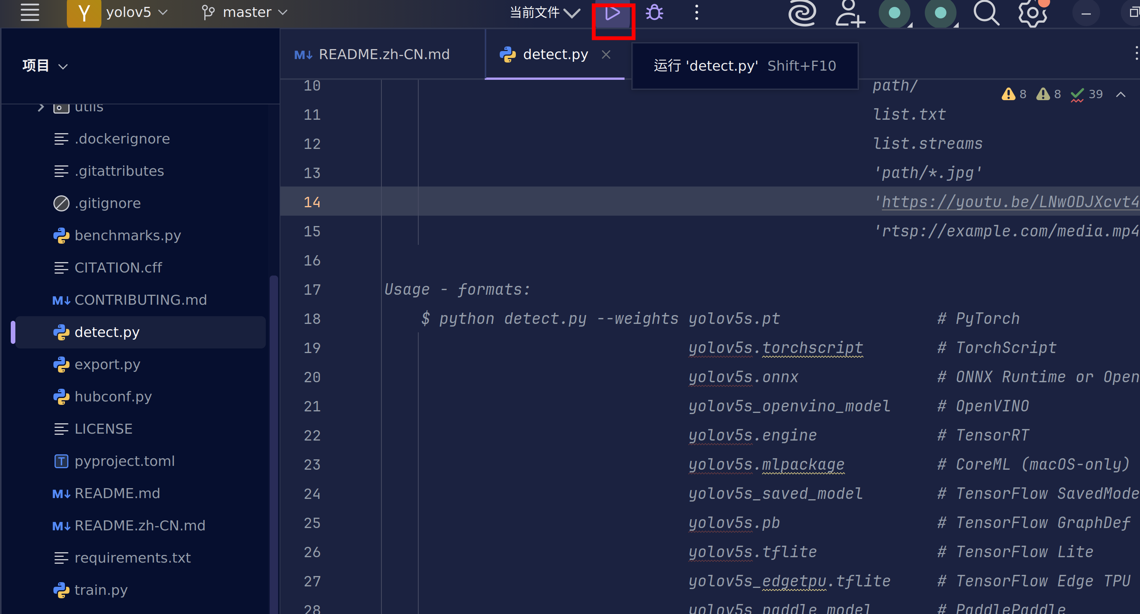1140x614 pixels.
Task: Open the Code With Me add-user icon
Action: coord(849,13)
